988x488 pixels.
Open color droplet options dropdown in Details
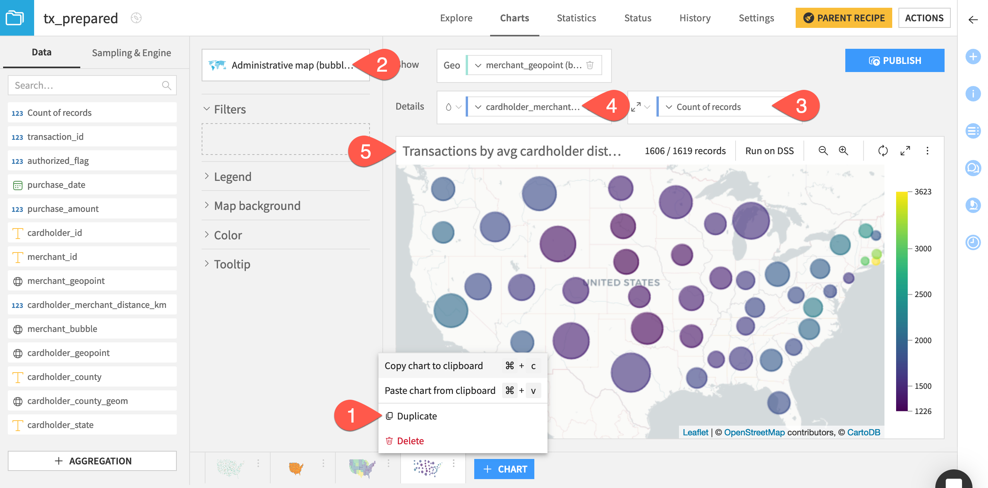click(453, 107)
